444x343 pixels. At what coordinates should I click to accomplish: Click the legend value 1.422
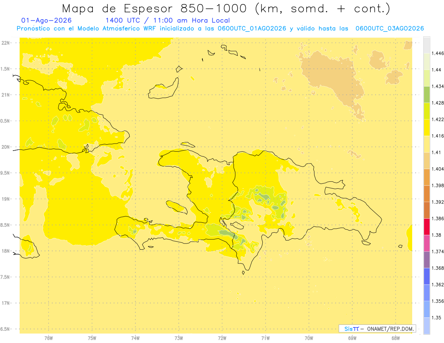pos(438,119)
